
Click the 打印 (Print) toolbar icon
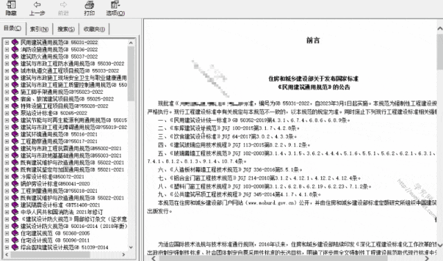click(89, 8)
